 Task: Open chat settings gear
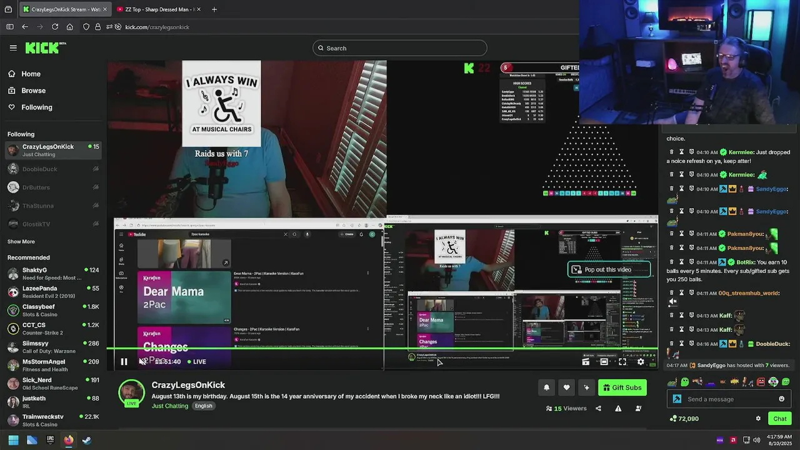point(758,419)
